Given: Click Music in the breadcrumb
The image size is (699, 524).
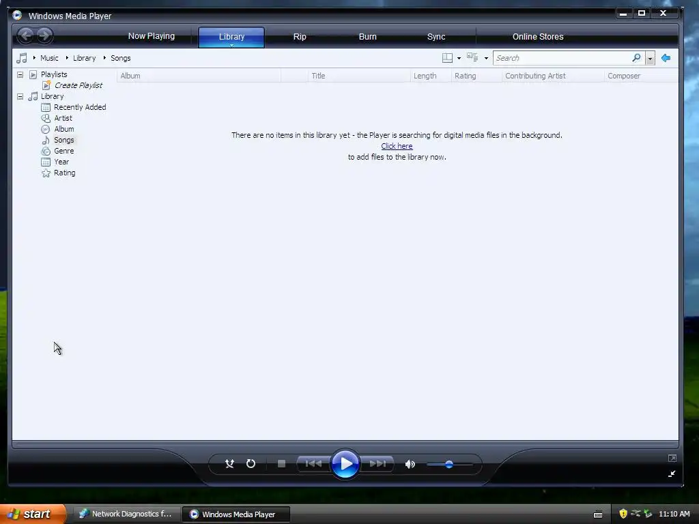Looking at the screenshot, I should tap(49, 58).
